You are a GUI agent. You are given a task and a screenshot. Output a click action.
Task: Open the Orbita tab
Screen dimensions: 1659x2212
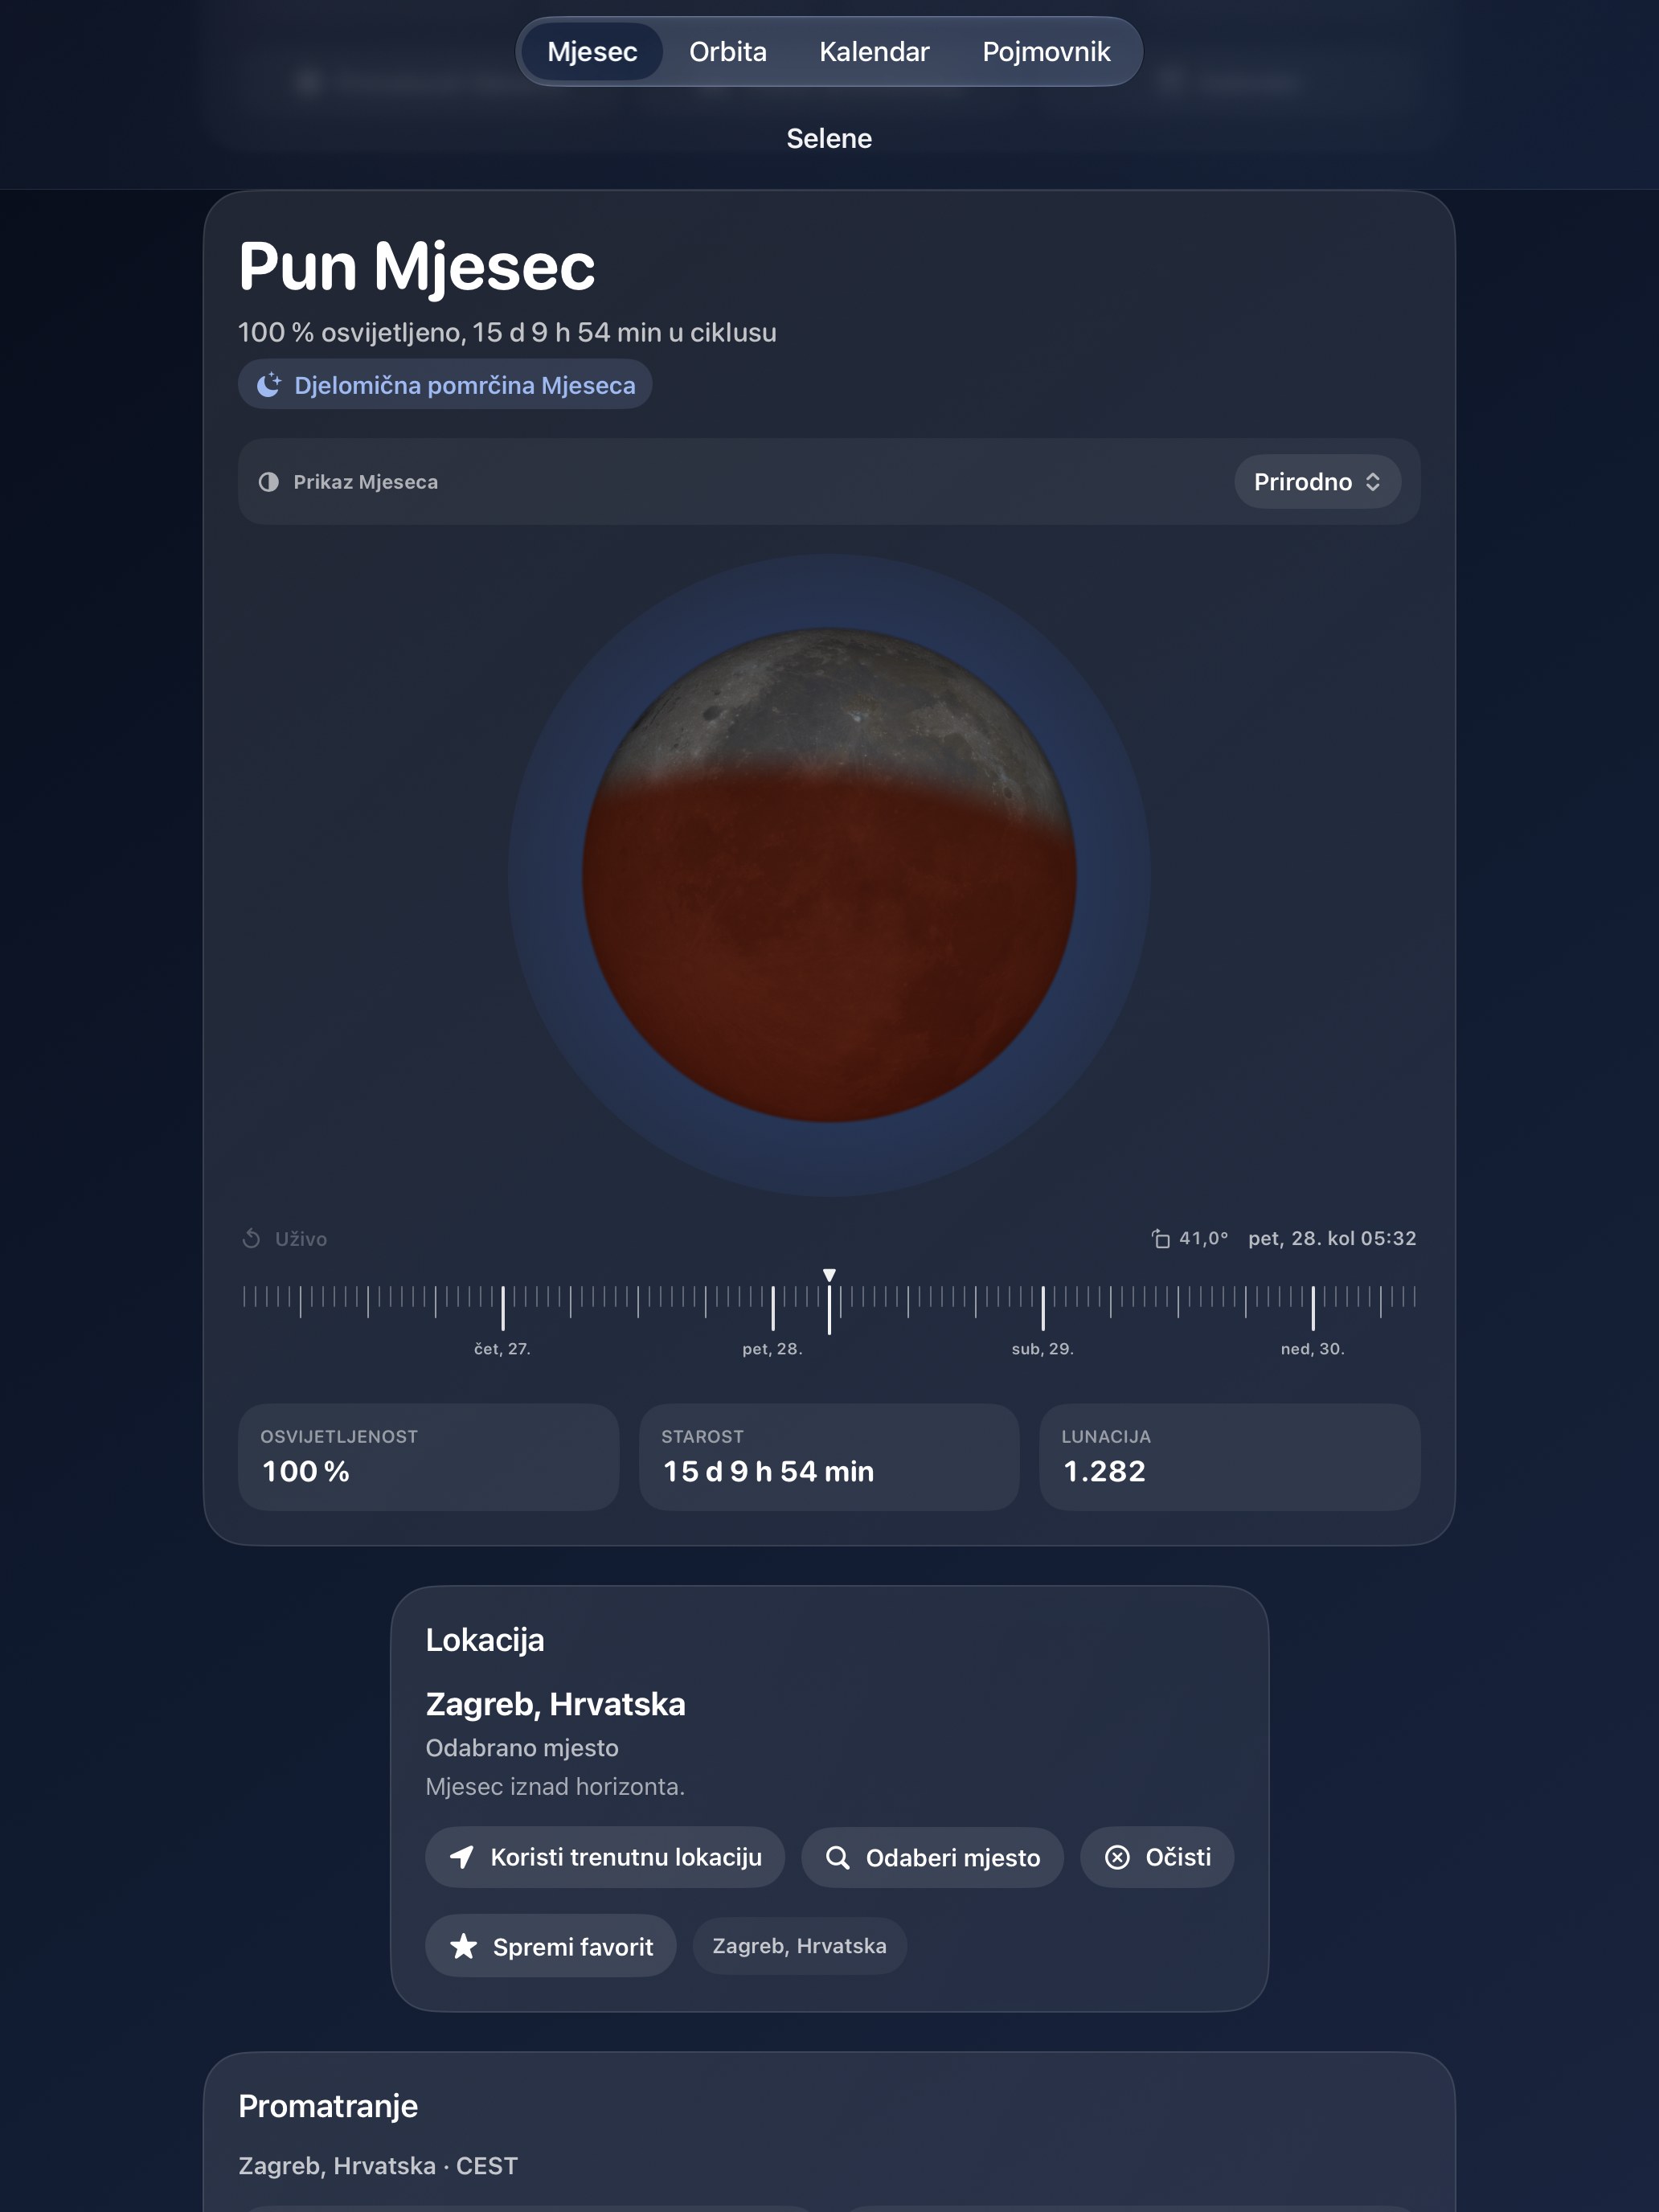tap(728, 52)
